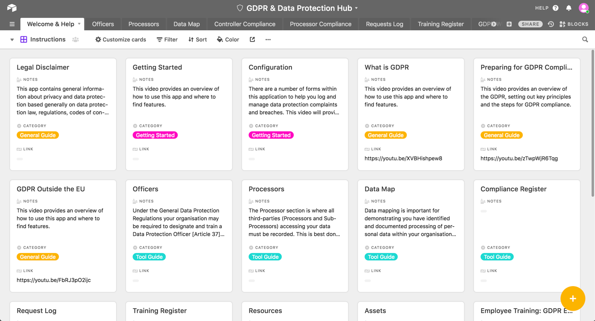
Task: Click the pink Getting Started category pill
Action: 155,135
